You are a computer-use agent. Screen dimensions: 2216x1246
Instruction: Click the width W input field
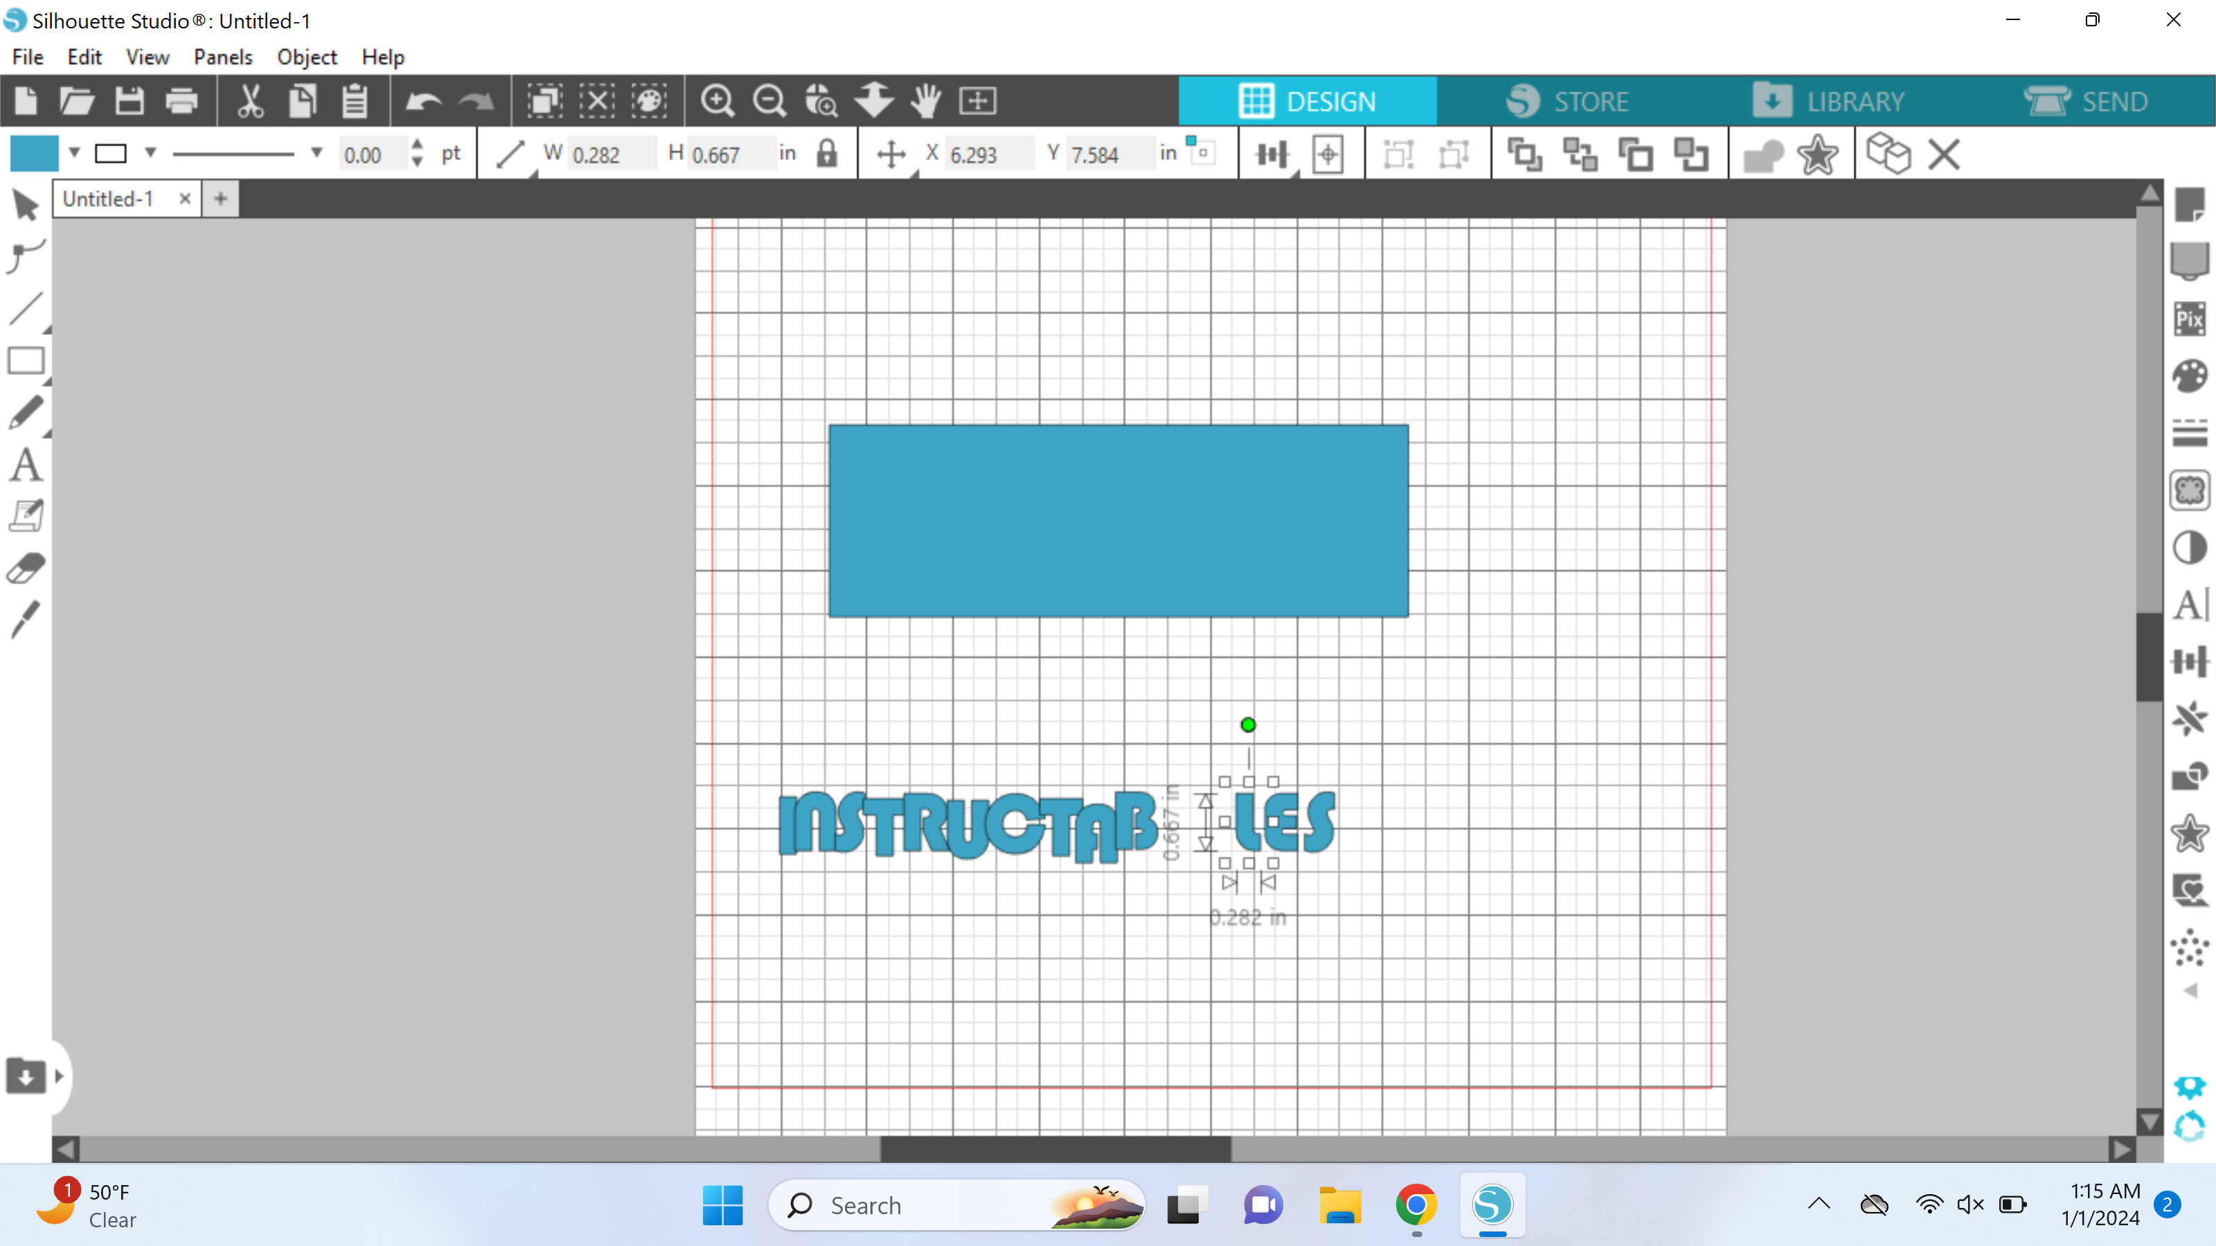(611, 155)
